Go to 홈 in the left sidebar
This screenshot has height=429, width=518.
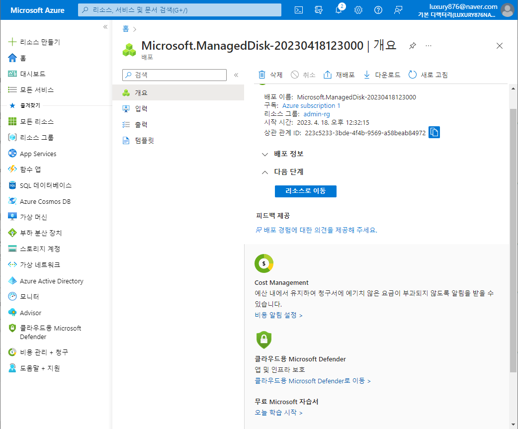(x=17, y=58)
